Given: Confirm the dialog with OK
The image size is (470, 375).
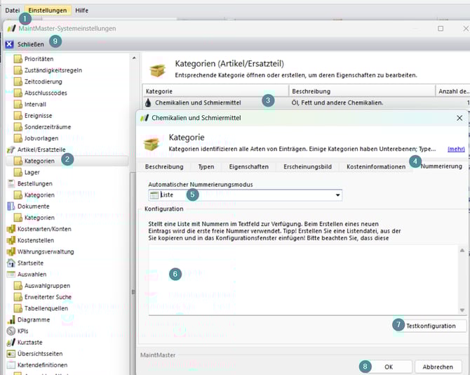Looking at the screenshot, I should pyautogui.click(x=389, y=367).
